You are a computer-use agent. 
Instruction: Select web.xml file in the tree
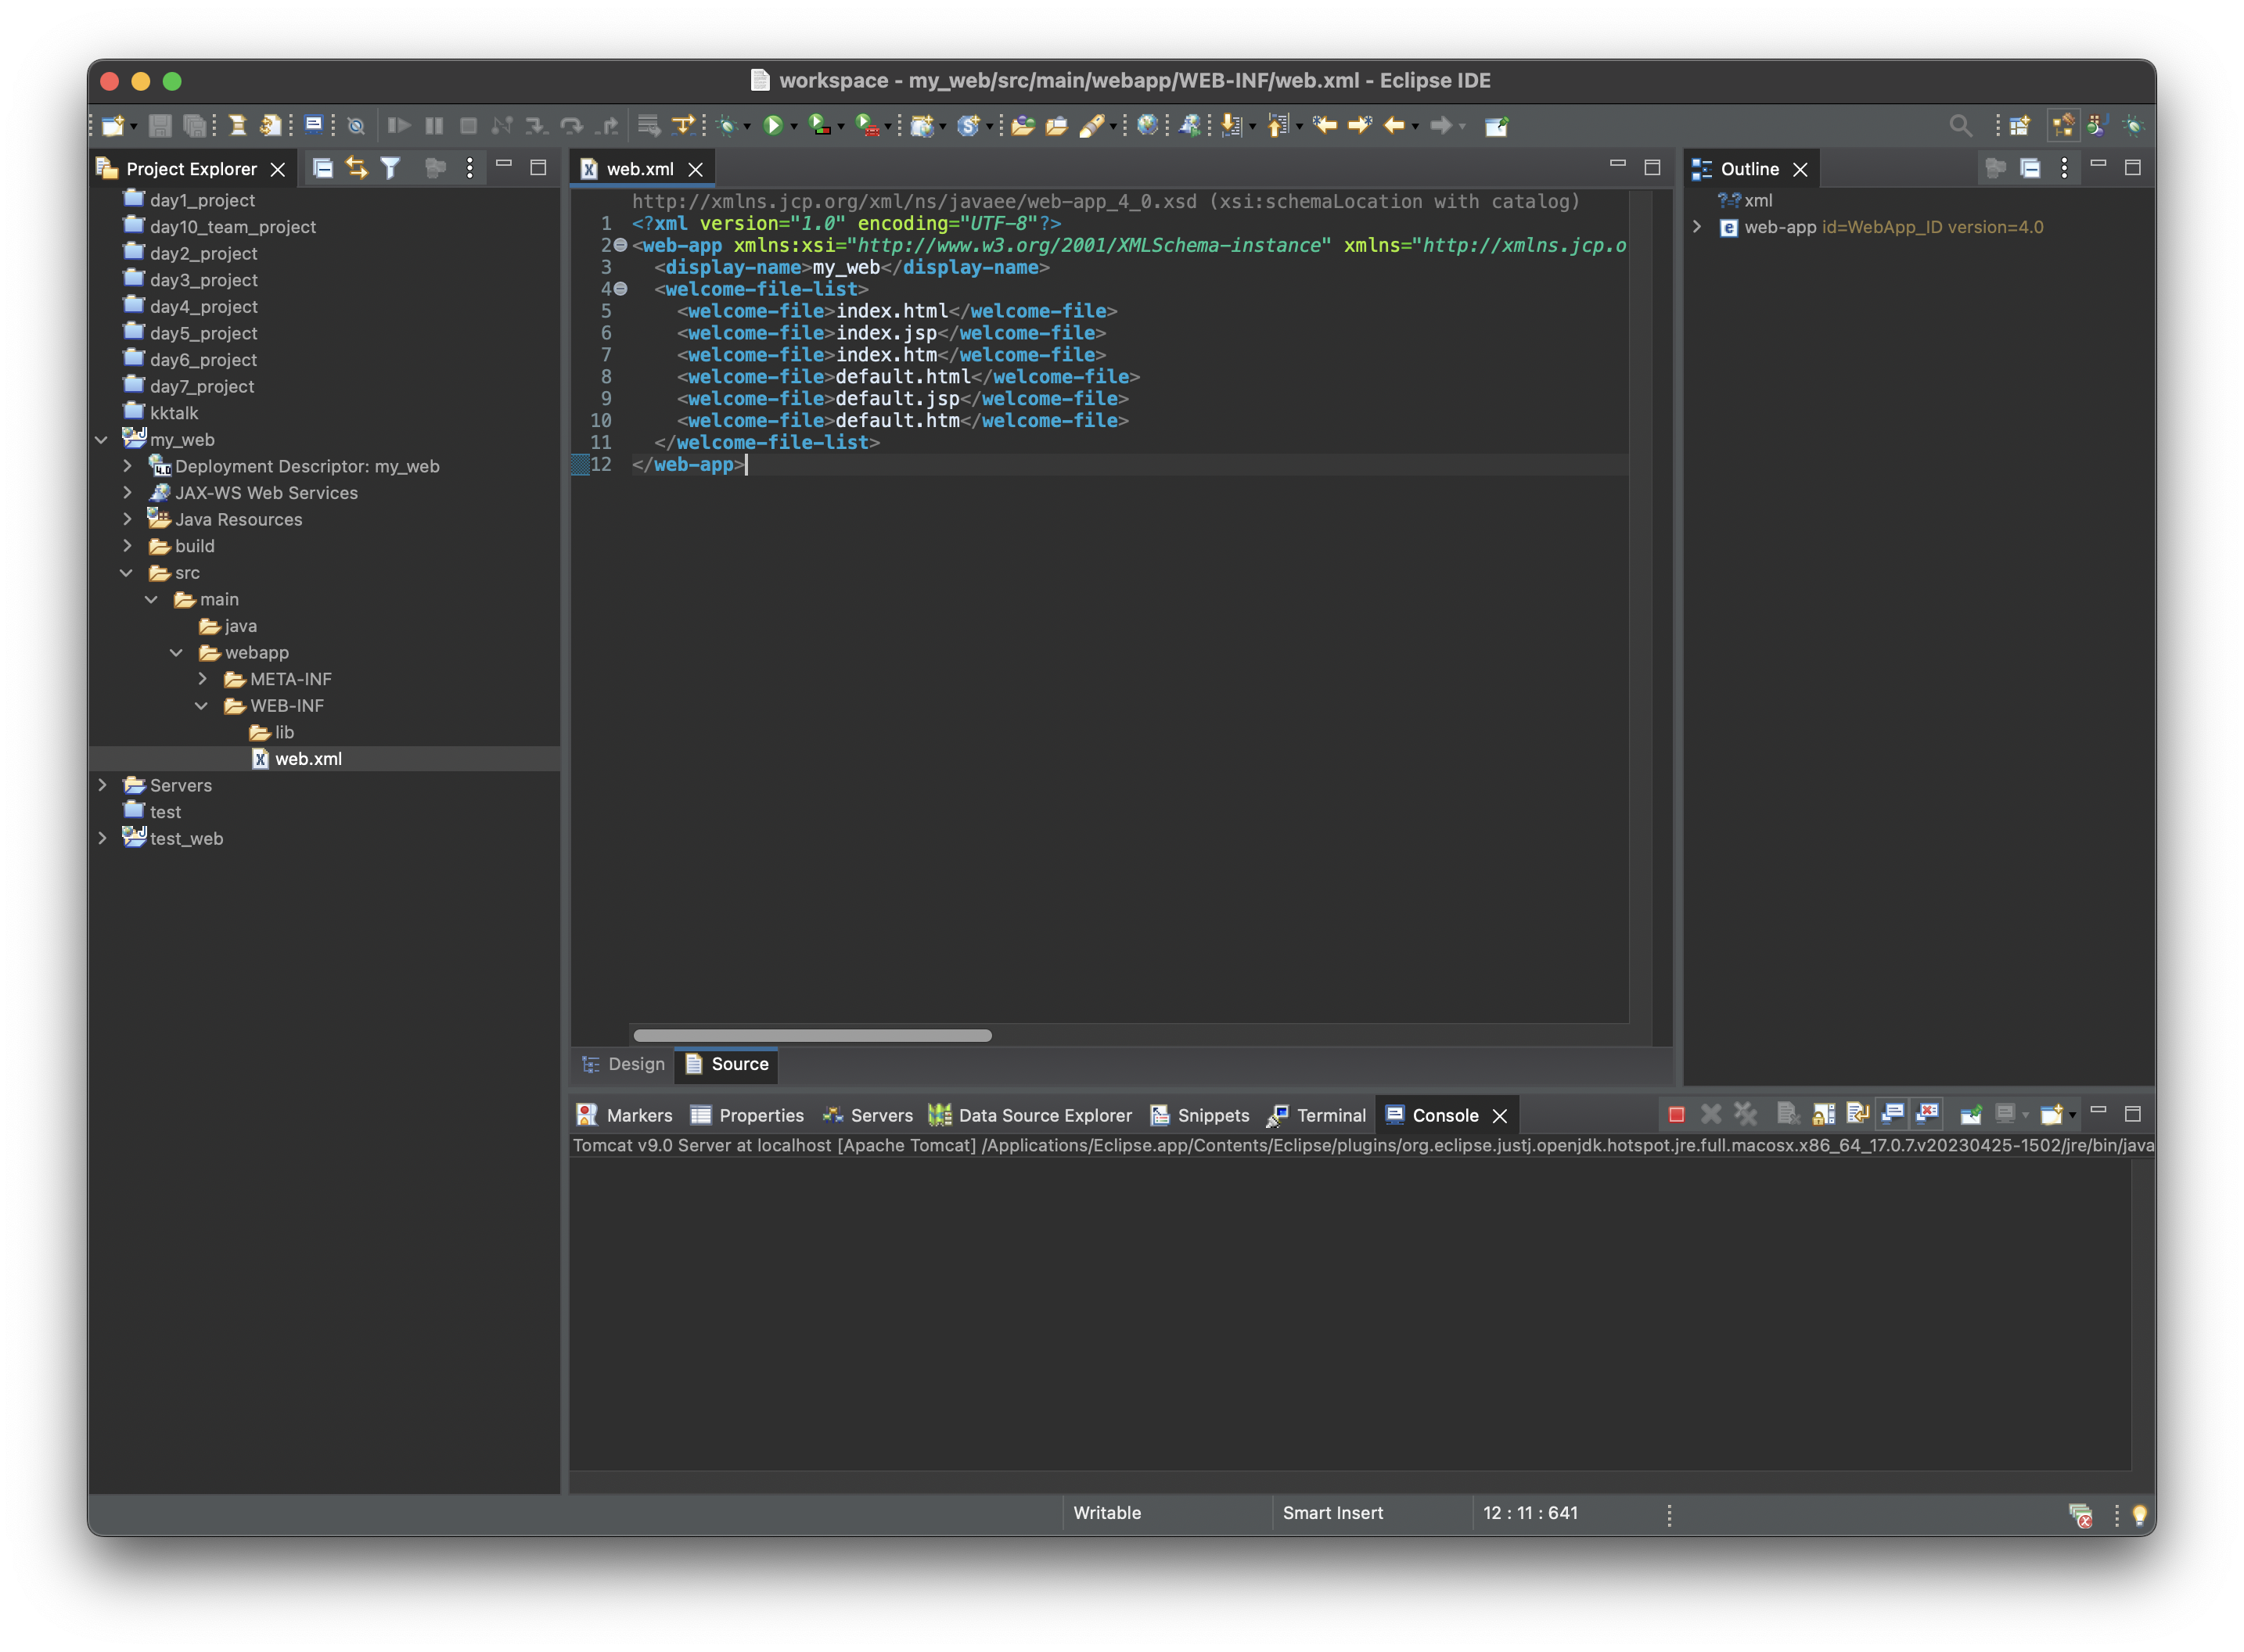pos(308,760)
